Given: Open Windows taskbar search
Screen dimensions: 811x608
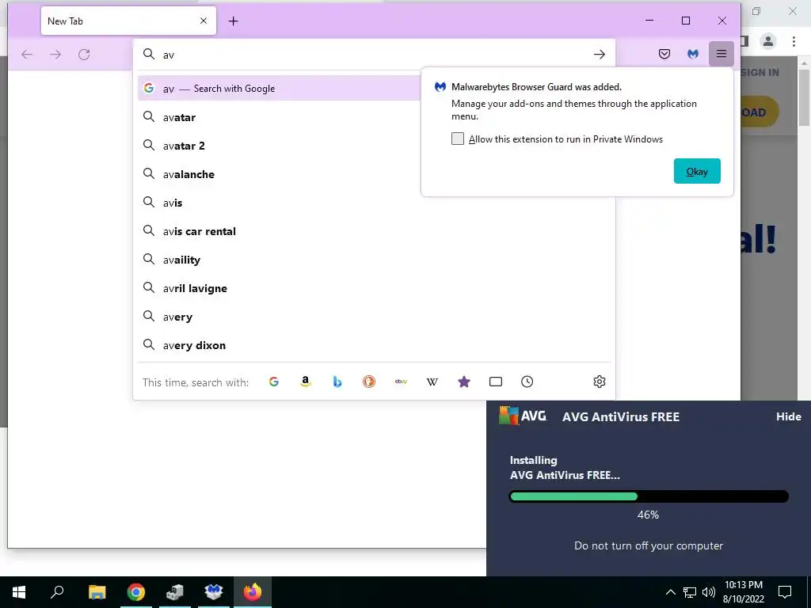Looking at the screenshot, I should tap(57, 592).
